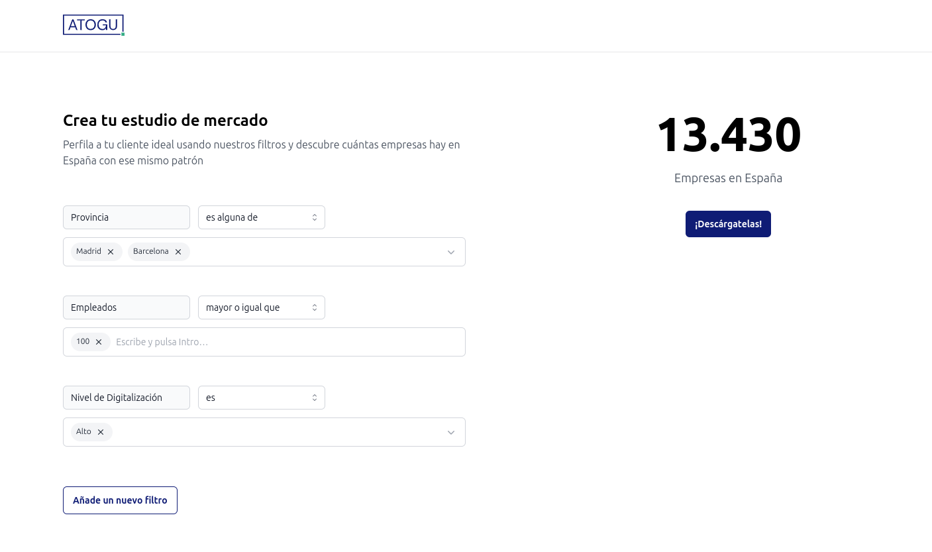Image resolution: width=932 pixels, height=552 pixels.
Task: Open the es operator dropdown
Action: point(262,398)
